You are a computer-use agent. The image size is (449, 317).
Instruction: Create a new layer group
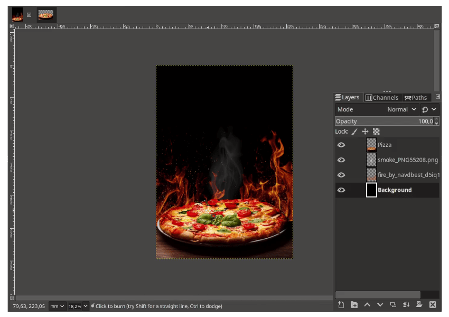pyautogui.click(x=354, y=305)
